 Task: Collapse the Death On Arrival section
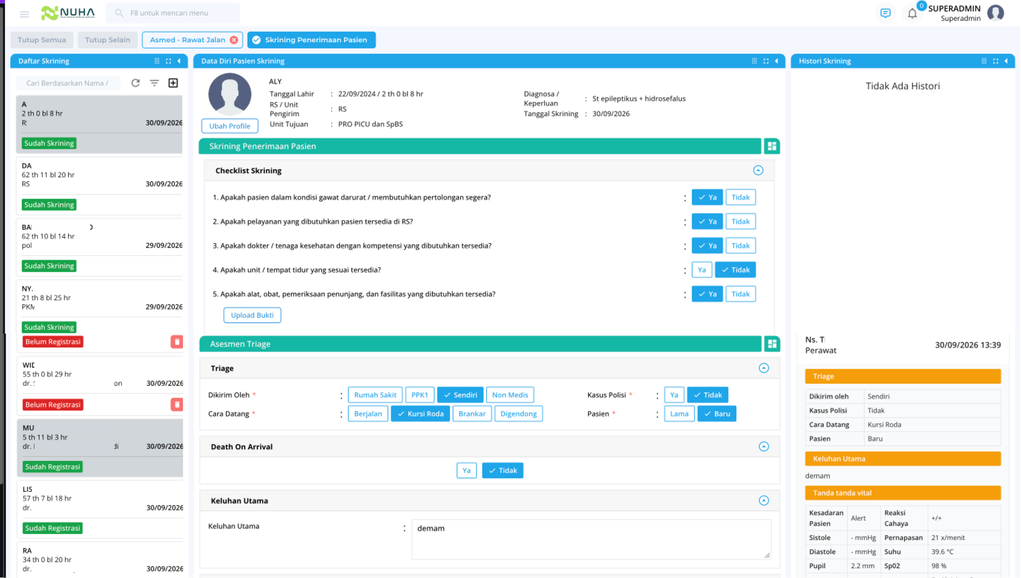764,447
